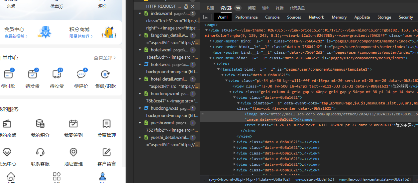418x183 pixels.
Task: Open the Network tab
Action: (x=316, y=17)
